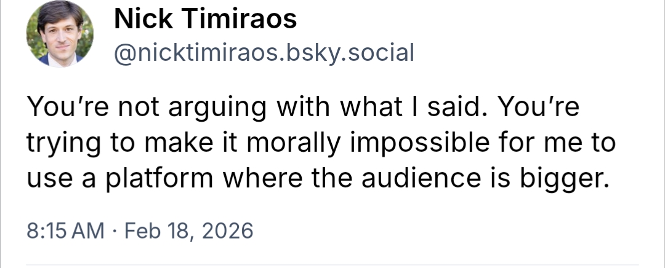Click the display name Nick Timiraos
This screenshot has width=665, height=268.
(206, 21)
